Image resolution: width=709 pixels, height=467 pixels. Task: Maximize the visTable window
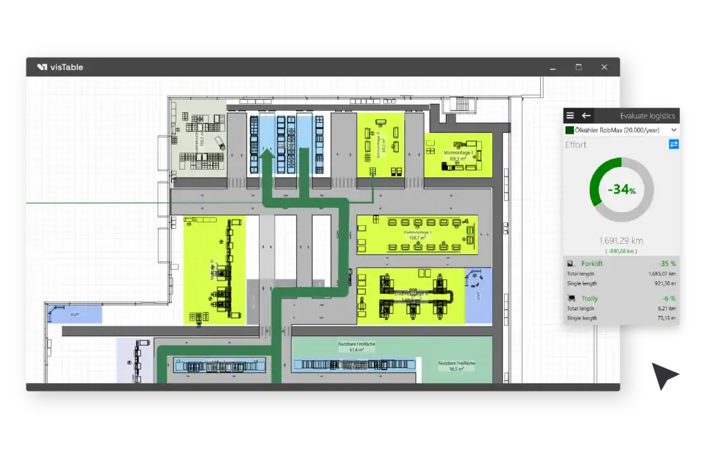(578, 67)
